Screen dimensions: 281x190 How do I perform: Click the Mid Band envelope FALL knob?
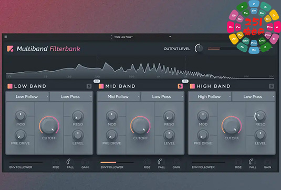click(x=161, y=162)
